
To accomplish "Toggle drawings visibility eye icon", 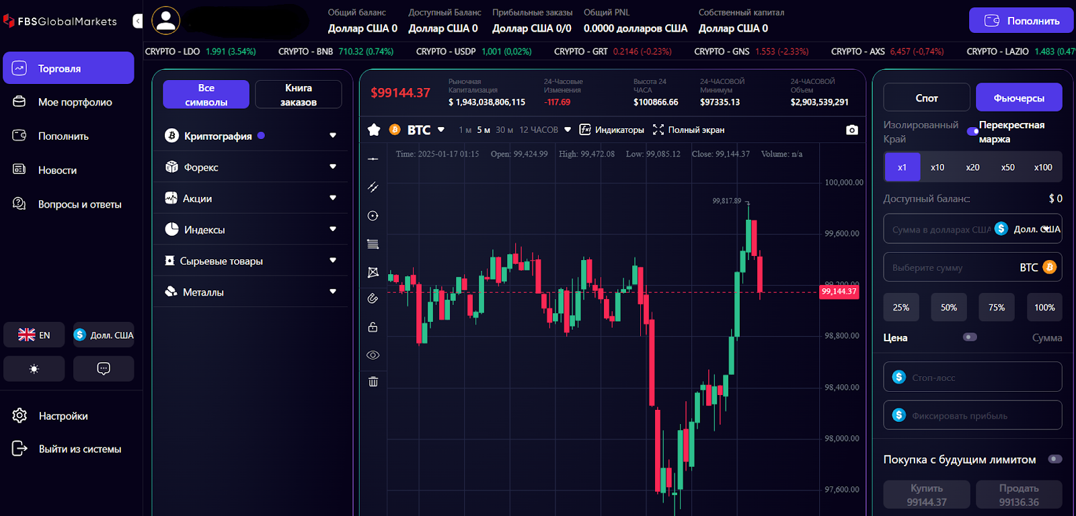I will [373, 355].
